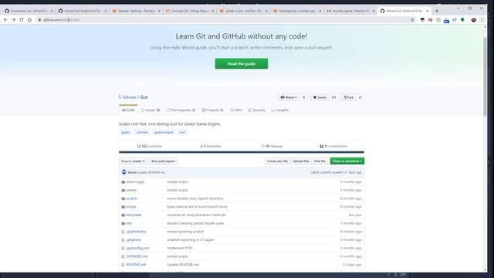View the 19 releases link
Screen dimensions: 494x278
[x=272, y=146]
